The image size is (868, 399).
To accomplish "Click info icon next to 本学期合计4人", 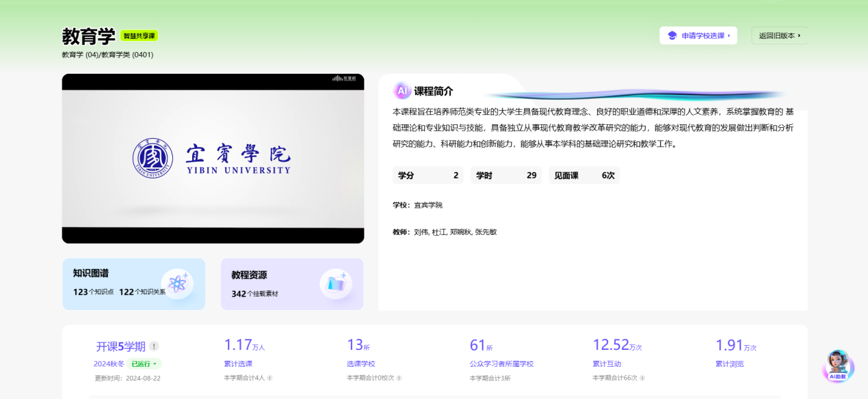I will pos(269,378).
